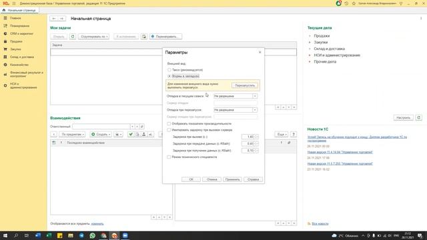This screenshot has height=240, width=427.
Task: Click the clock document icon in Взаимодействия toolbar
Action: 137,134
